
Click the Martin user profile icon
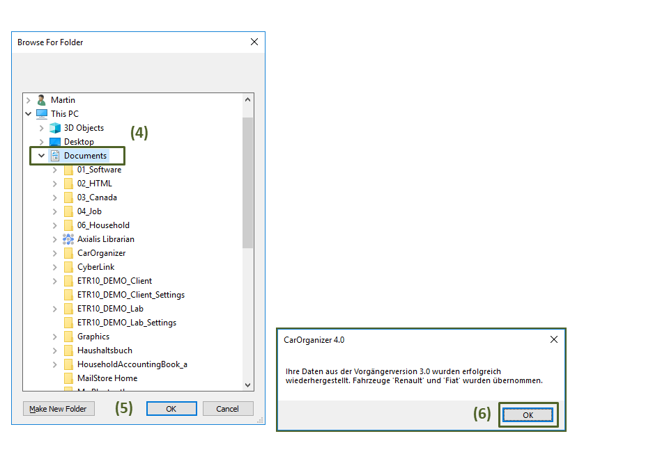[42, 100]
